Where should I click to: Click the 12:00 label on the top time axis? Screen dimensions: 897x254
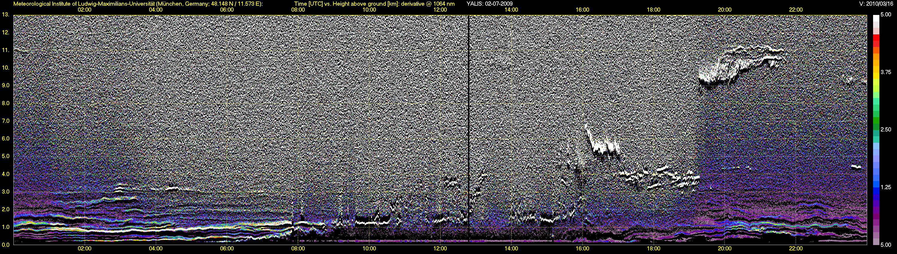coord(440,10)
